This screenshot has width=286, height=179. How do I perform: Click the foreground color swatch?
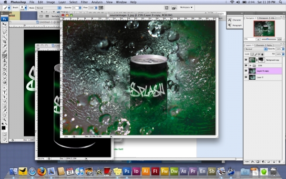[x=3, y=128]
